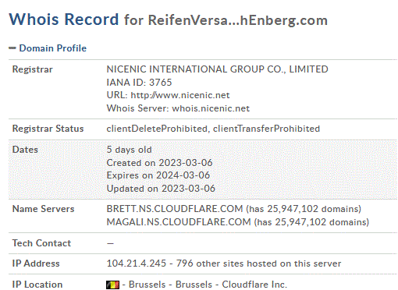Click the IP Location row label
Screen dimensions: 398x290
(37, 285)
